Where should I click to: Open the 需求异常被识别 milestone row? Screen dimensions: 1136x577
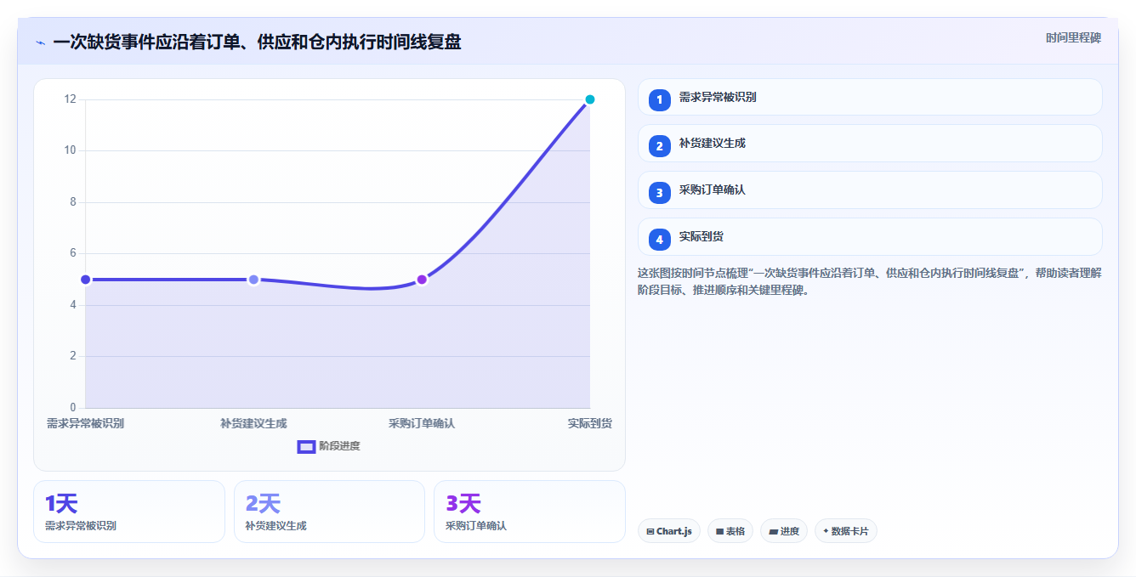[870, 97]
